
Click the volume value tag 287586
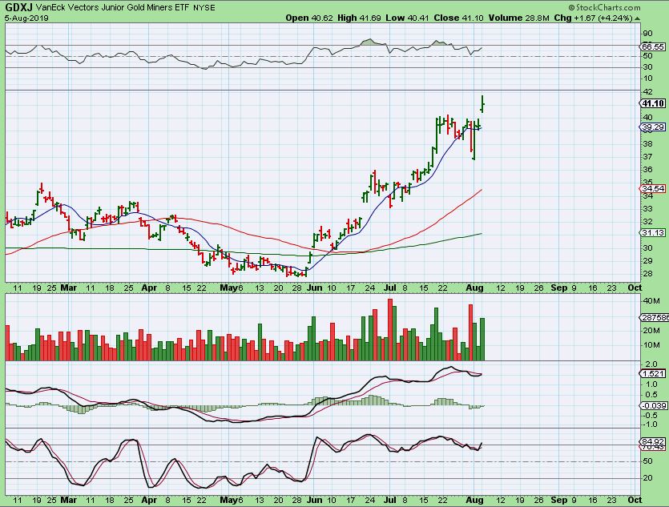pyautogui.click(x=654, y=317)
